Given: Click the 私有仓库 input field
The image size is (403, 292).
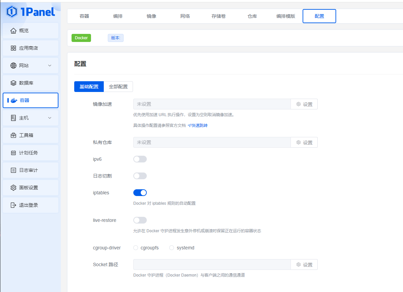Looking at the screenshot, I should (212, 142).
